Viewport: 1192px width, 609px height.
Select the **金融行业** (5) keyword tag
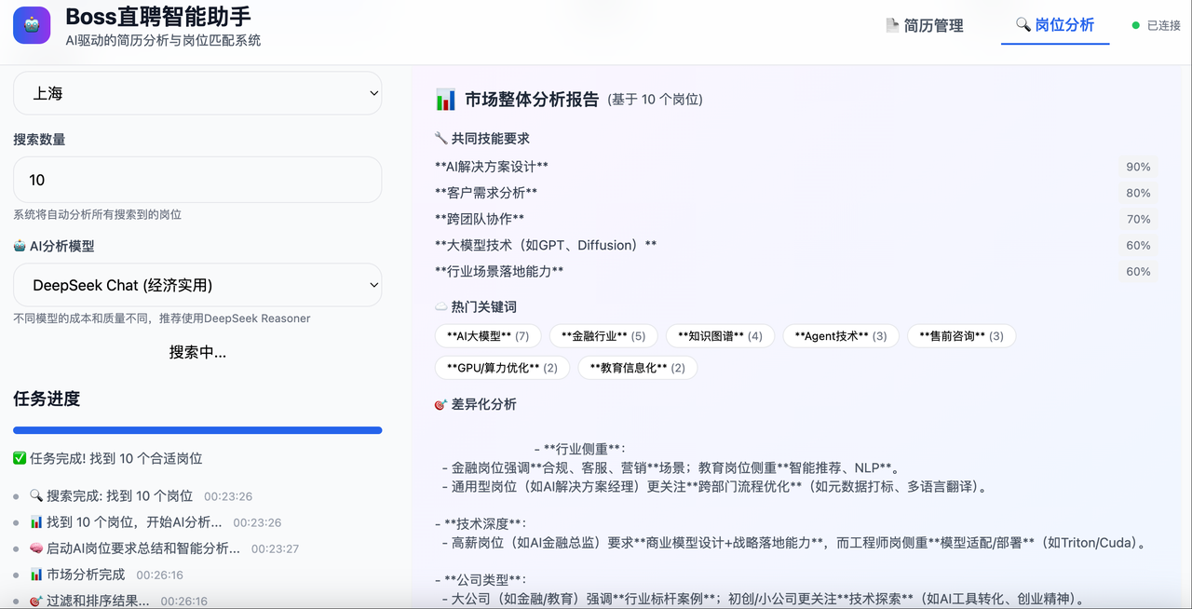(603, 336)
